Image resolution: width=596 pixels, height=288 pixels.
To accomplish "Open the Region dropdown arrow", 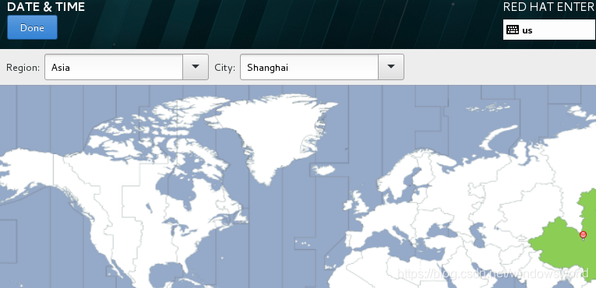I will (196, 67).
